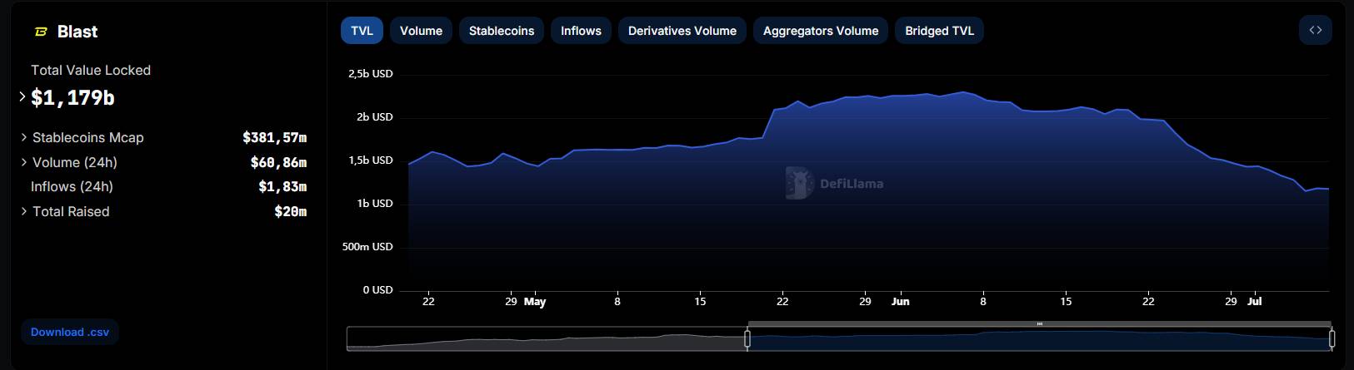This screenshot has height=370, width=1354.
Task: Toggle the Inflows chart series
Action: tap(581, 31)
